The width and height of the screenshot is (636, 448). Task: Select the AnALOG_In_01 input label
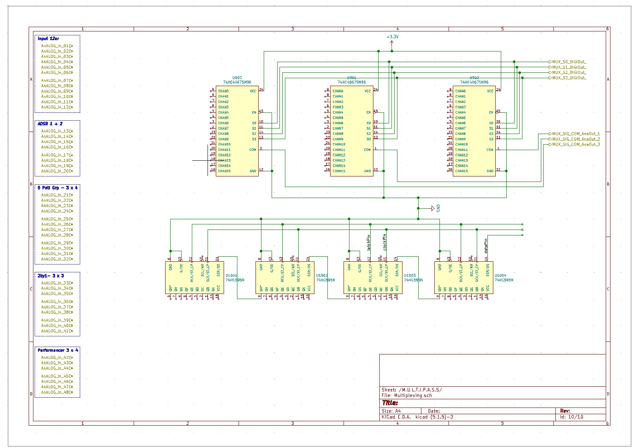55,45
